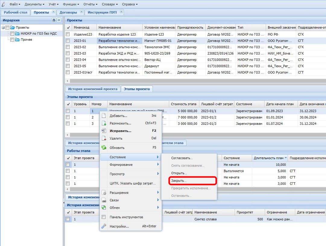The image size is (326, 246).
Task: Close the Договоры tab with its X icon
Action: (x=81, y=12)
